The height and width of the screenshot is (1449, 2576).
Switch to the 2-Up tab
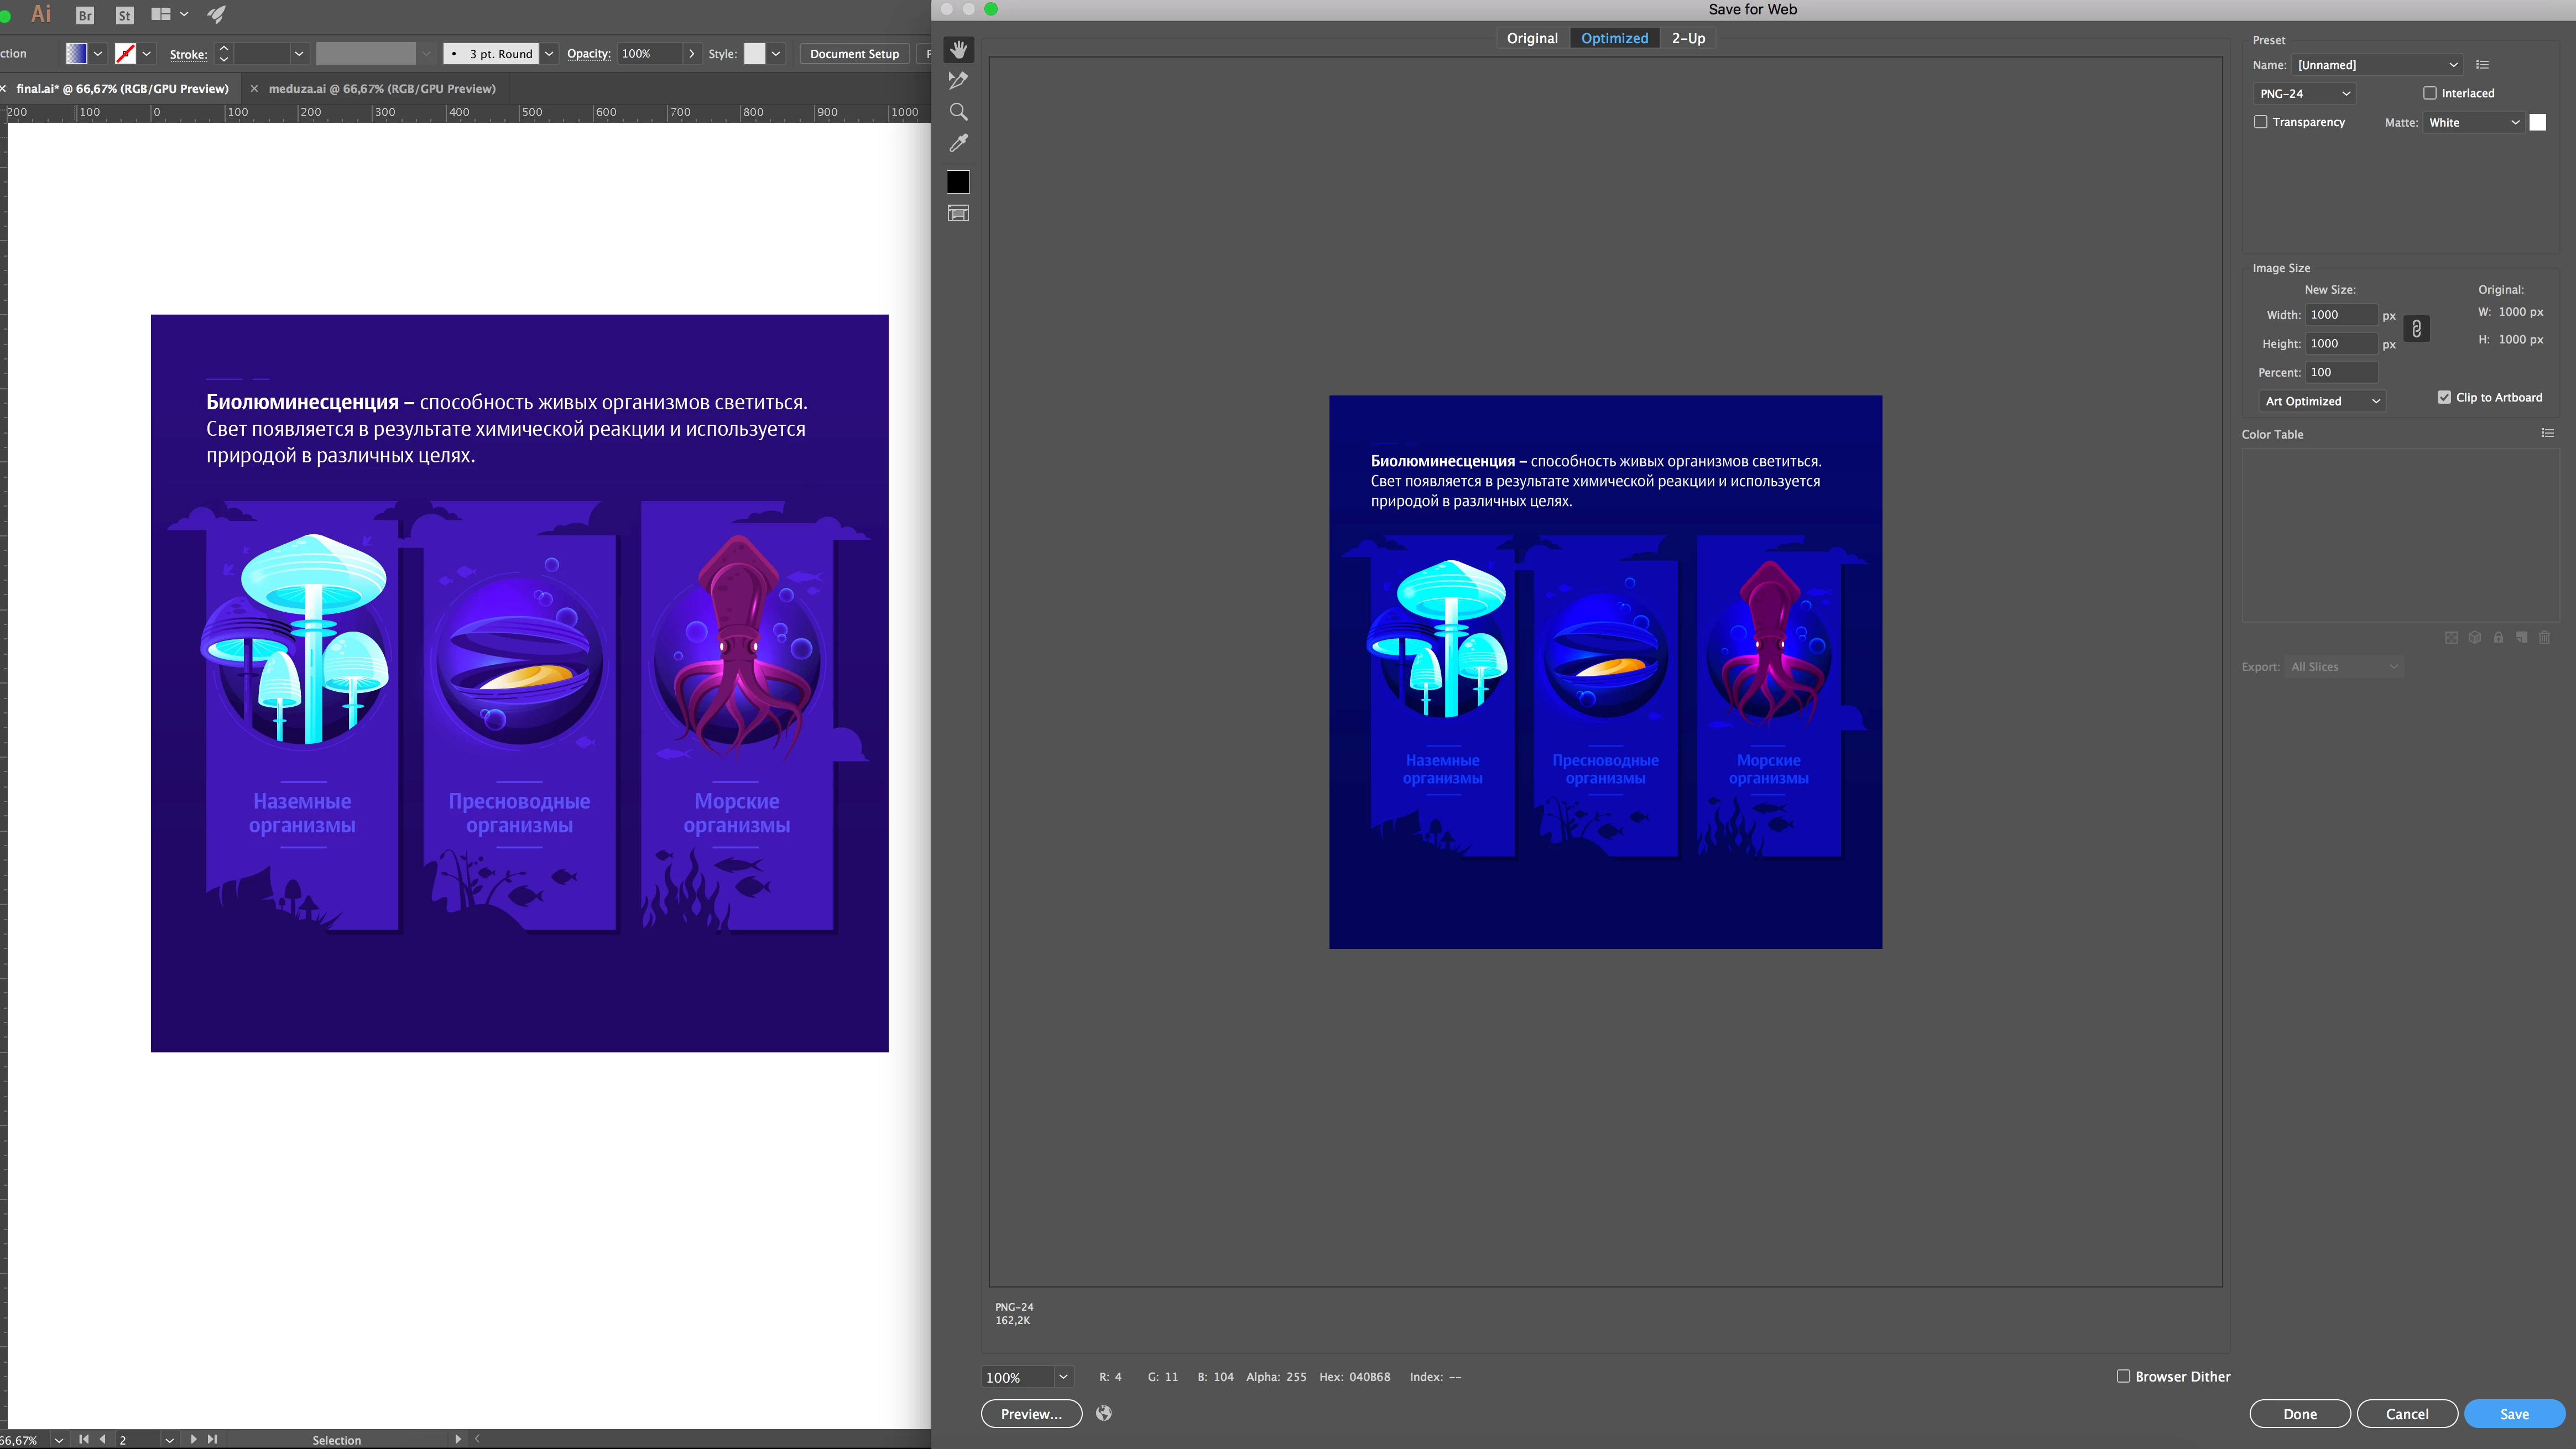coord(1688,38)
